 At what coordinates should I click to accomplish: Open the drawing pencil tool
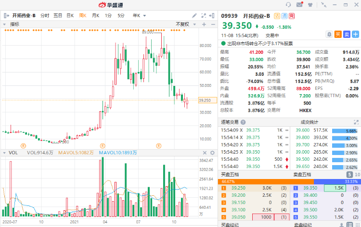194,16
